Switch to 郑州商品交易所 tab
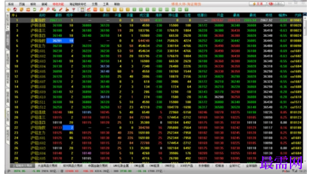The width and height of the screenshot is (311, 177). coord(72,166)
